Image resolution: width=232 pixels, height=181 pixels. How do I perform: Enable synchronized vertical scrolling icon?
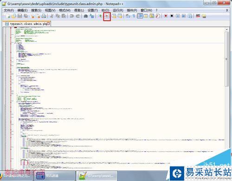(114, 16)
